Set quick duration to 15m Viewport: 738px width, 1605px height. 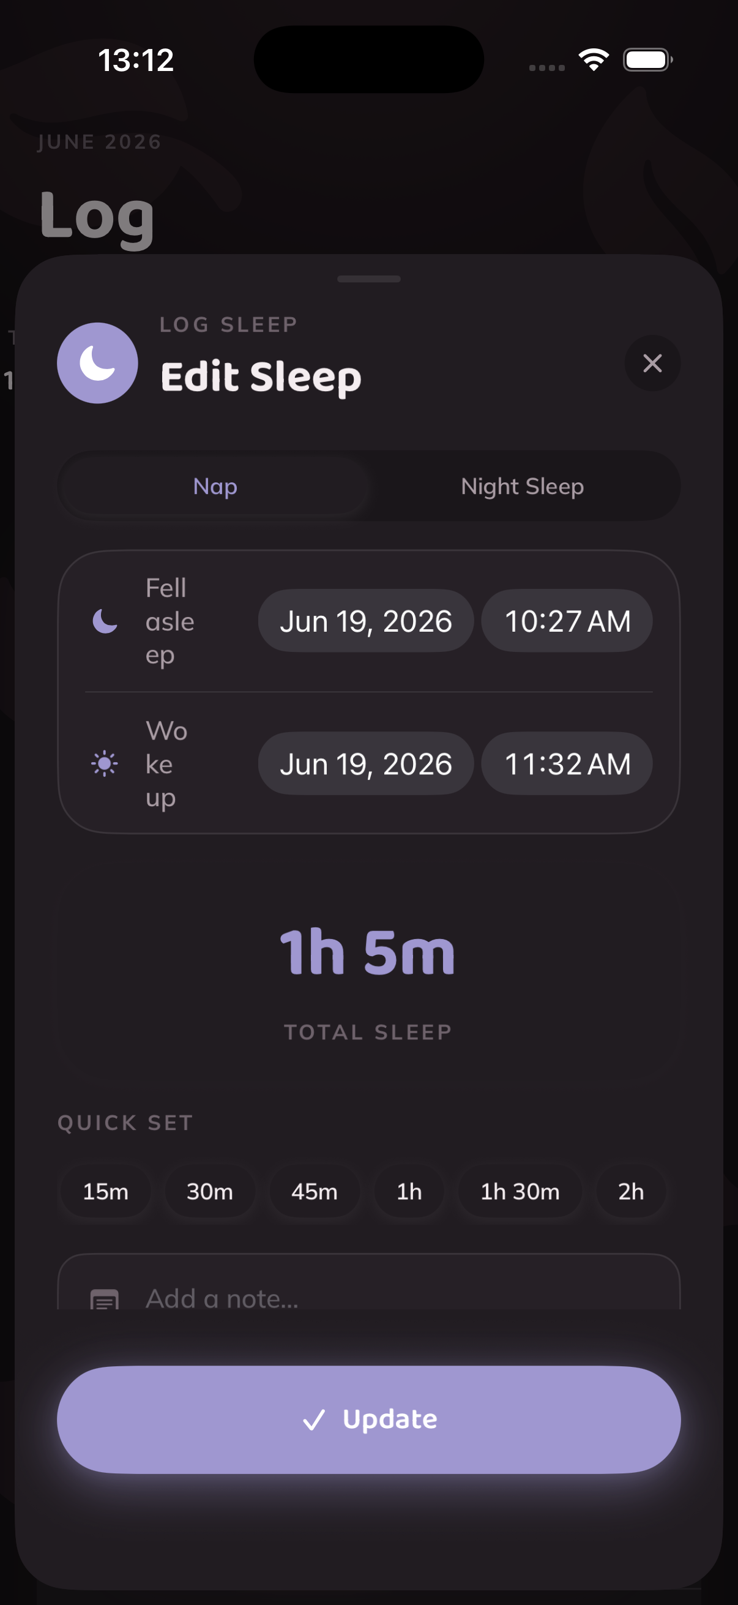105,1191
